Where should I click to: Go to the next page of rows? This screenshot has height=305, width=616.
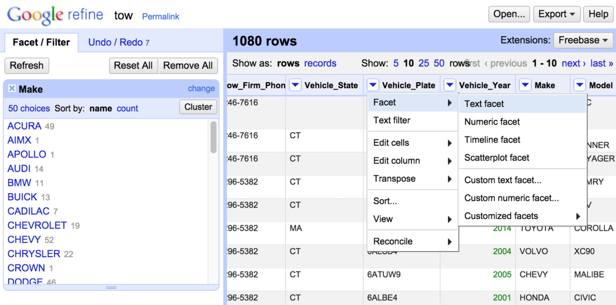573,63
